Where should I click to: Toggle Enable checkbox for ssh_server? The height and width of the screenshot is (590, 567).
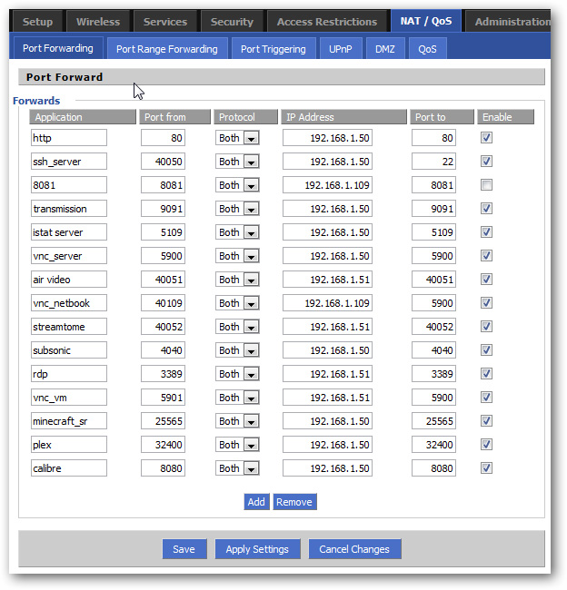coord(486,162)
